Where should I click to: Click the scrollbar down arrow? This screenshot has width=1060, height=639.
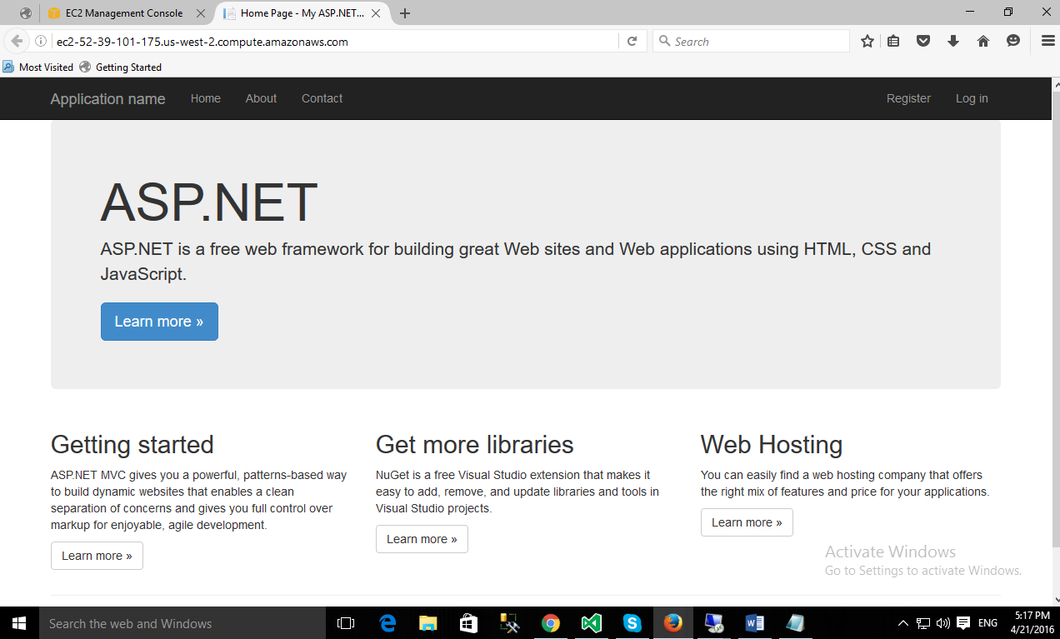point(1054,599)
